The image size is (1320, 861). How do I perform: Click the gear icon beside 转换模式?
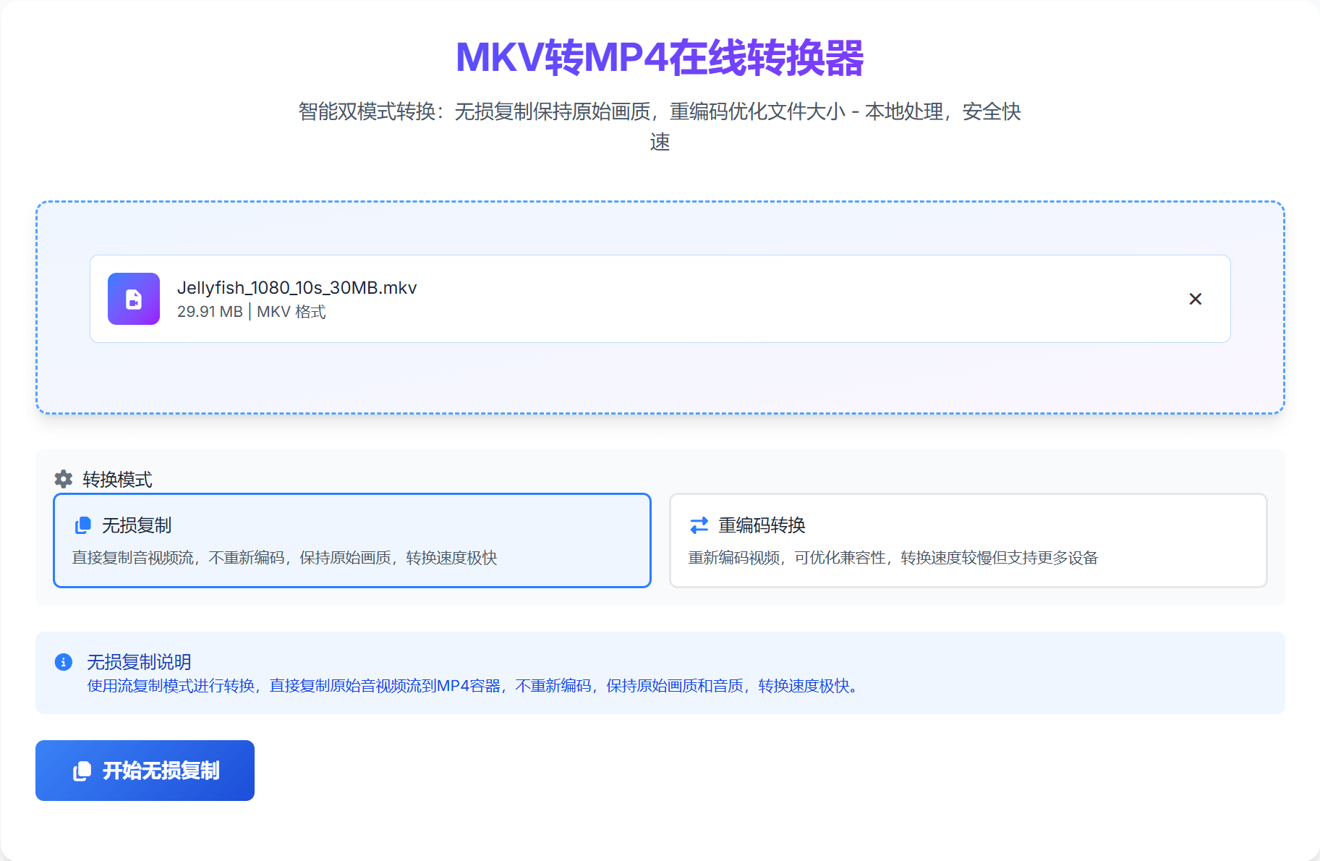click(63, 479)
